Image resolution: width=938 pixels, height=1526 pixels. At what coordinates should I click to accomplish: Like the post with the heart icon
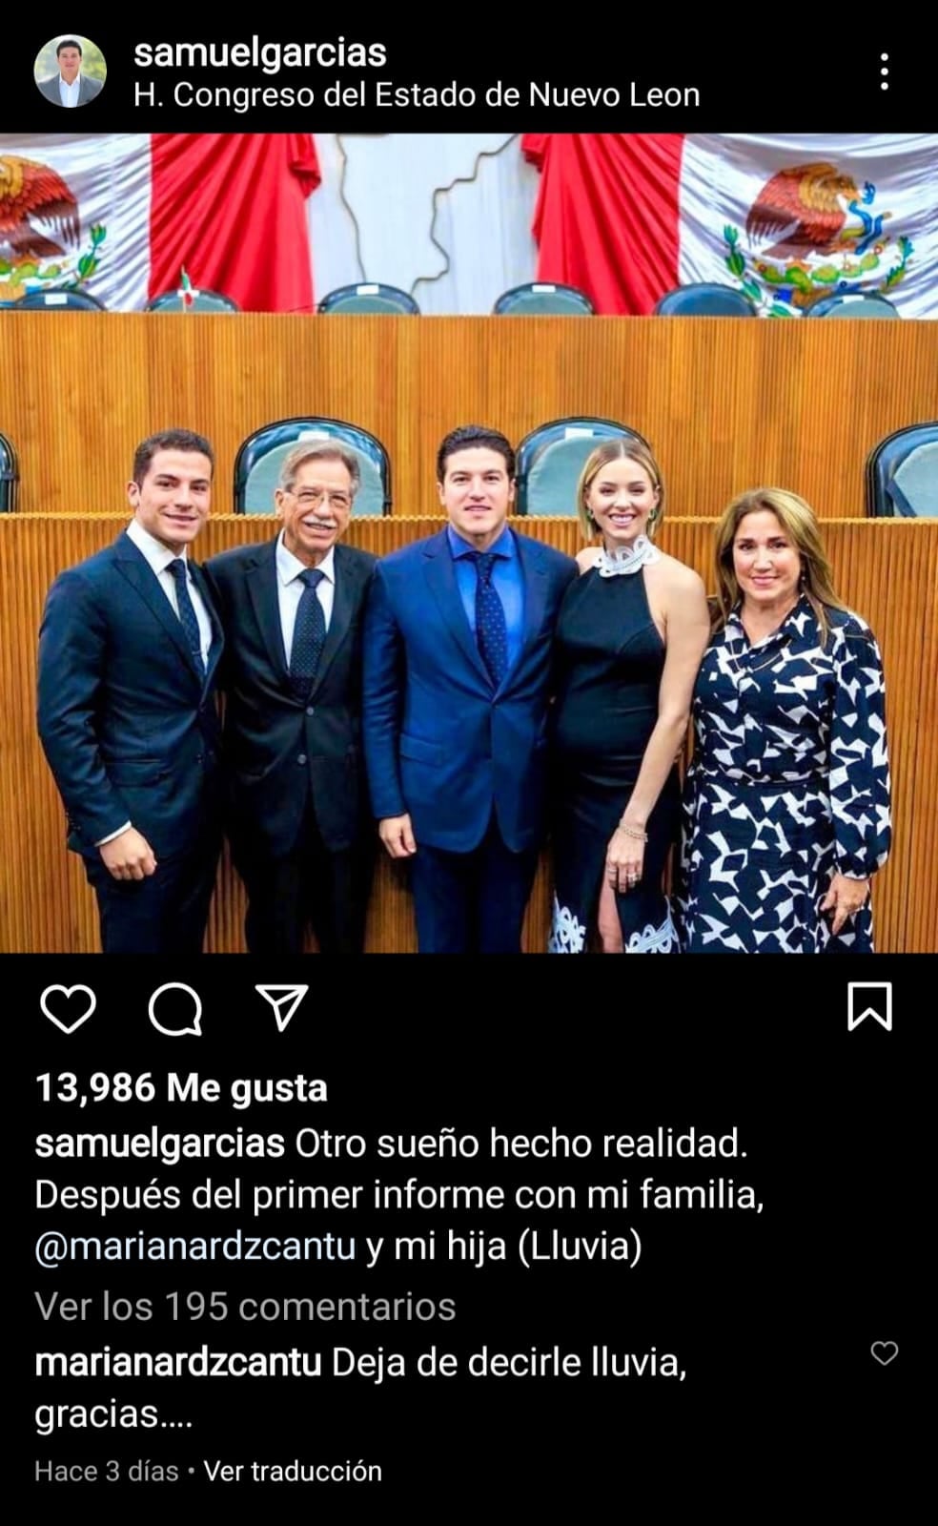(69, 1008)
